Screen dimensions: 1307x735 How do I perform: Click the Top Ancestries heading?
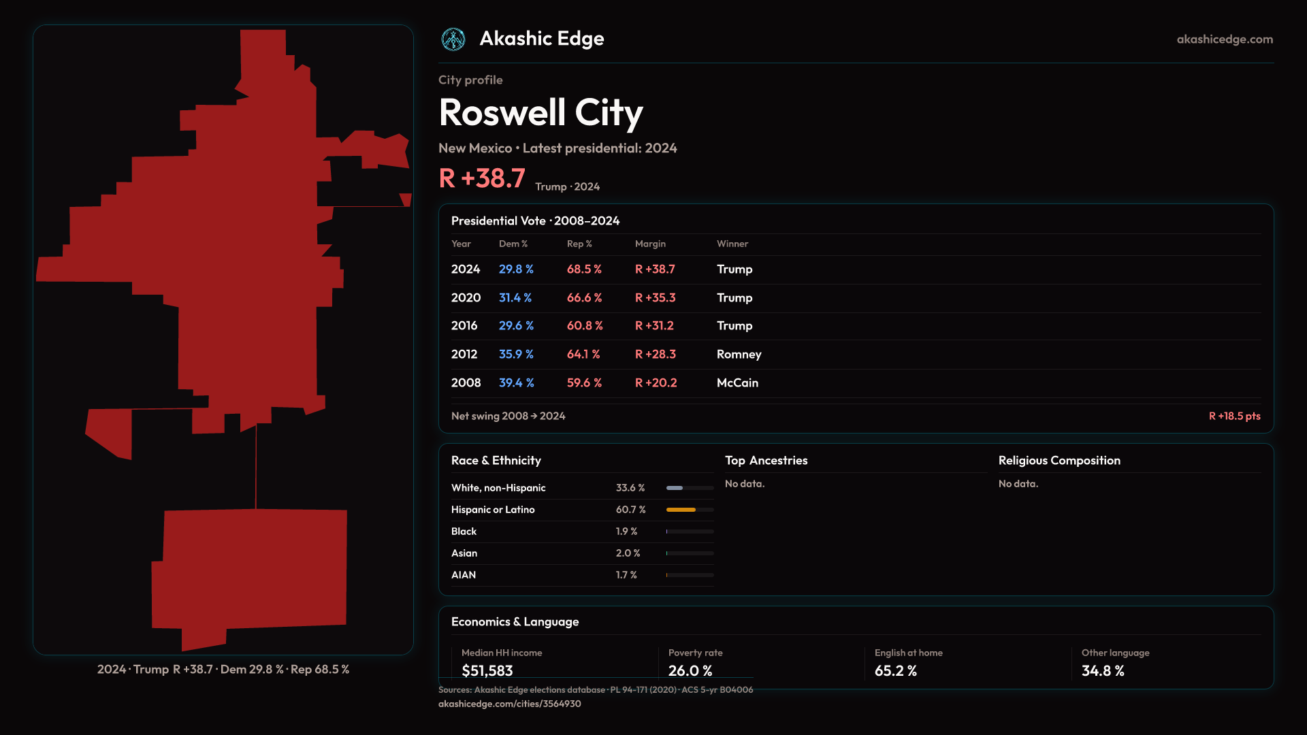766,461
